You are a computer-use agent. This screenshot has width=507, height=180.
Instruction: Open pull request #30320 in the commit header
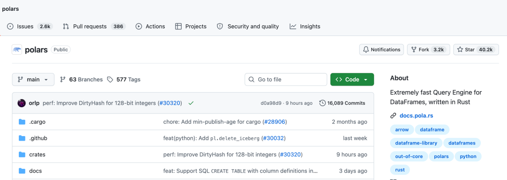(169, 103)
